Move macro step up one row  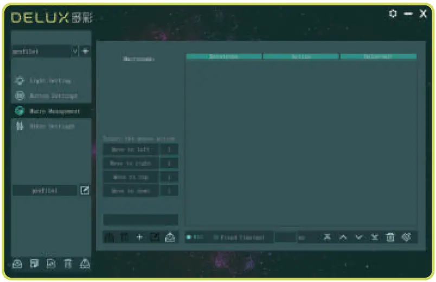(343, 237)
